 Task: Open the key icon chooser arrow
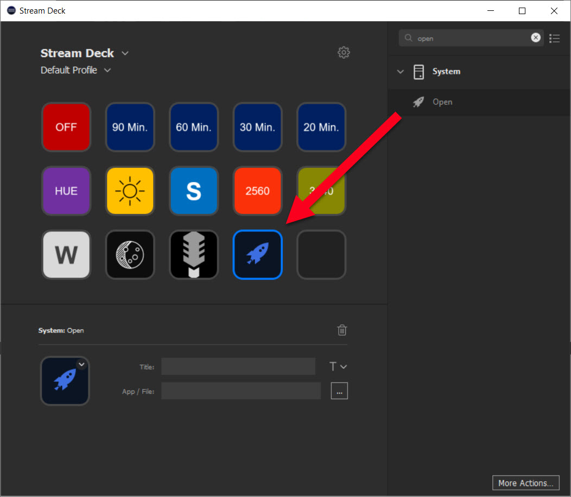[81, 364]
